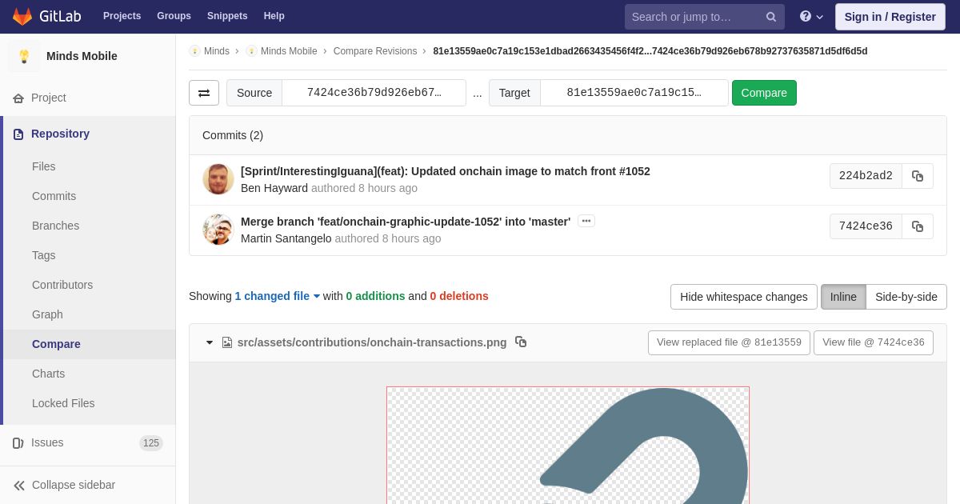960x504 pixels.
Task: Click the green Compare button
Action: pyautogui.click(x=764, y=93)
